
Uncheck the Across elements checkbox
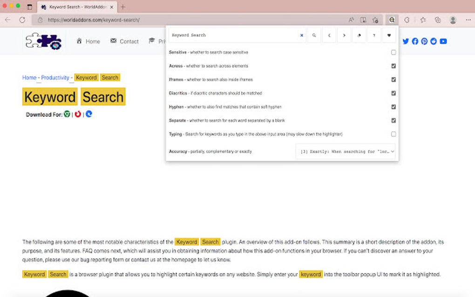(x=393, y=66)
